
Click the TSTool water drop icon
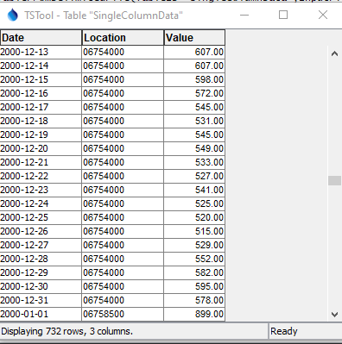tap(12, 15)
